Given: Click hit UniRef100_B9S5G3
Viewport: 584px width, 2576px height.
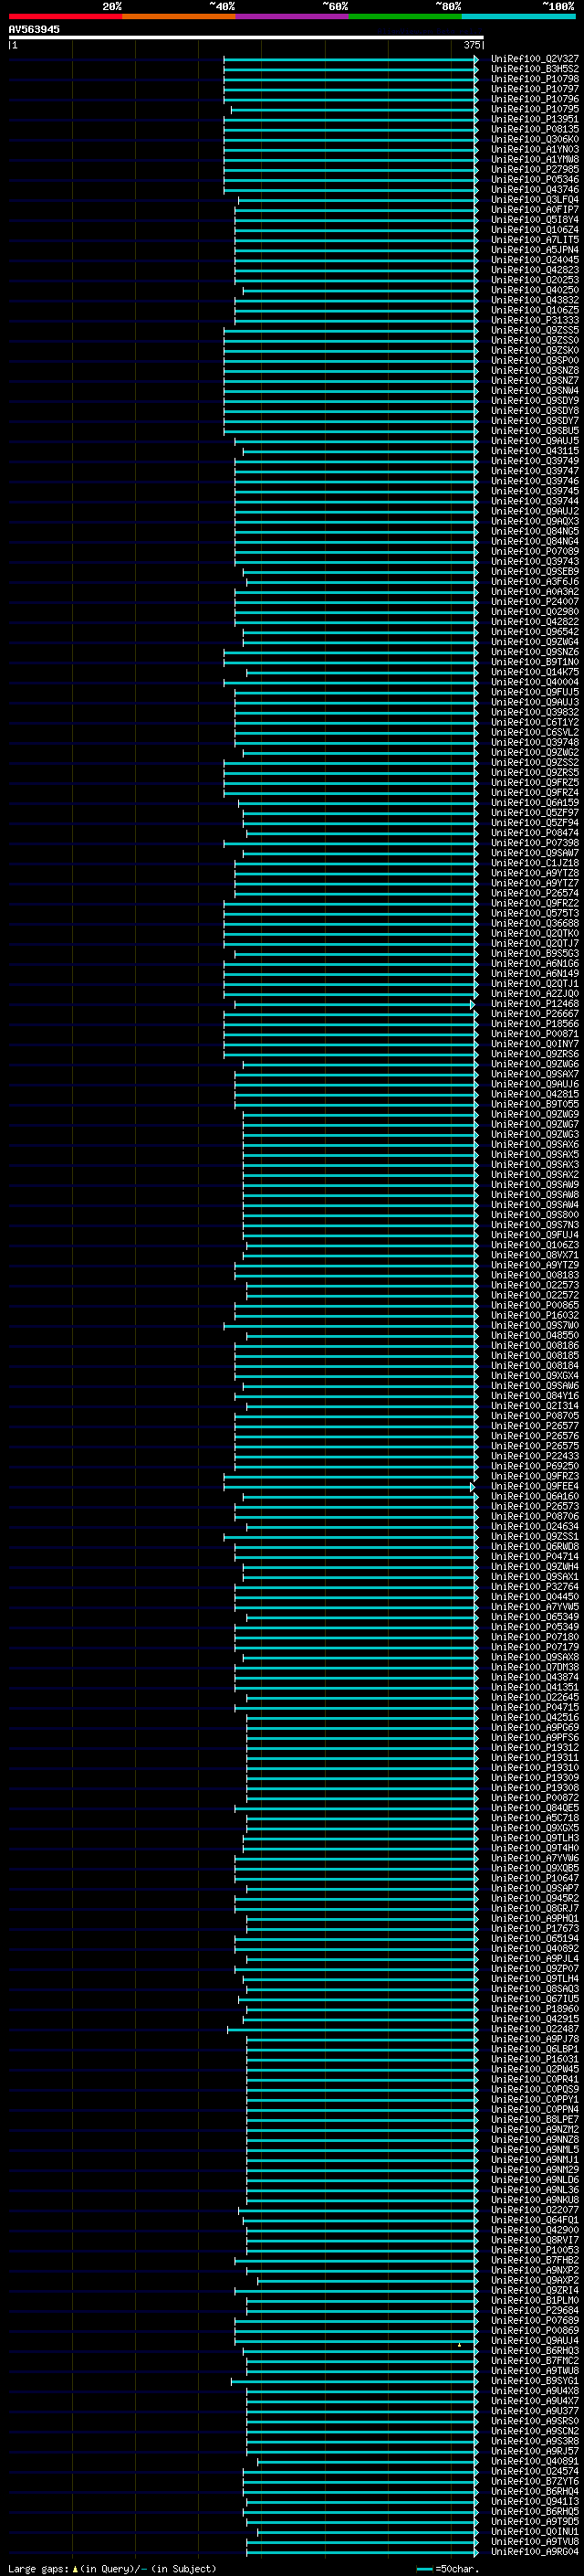Looking at the screenshot, I should (x=534, y=953).
